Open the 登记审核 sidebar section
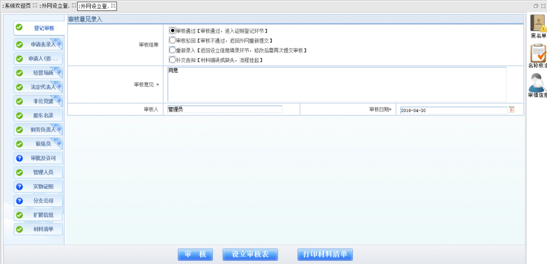The width and height of the screenshot is (547, 264). 39,28
